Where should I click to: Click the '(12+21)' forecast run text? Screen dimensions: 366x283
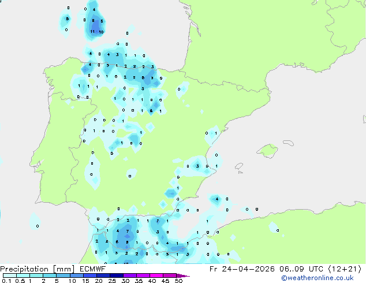coord(345,269)
